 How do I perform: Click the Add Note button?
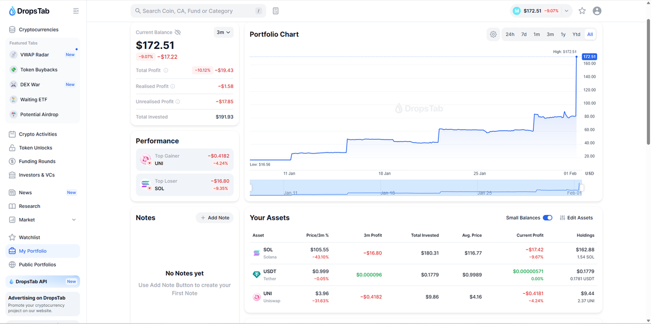[215, 218]
